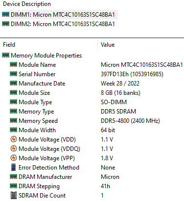This screenshot has height=201, width=184.
Task: Select the DRAM Stepping field label
Action: coord(39,186)
